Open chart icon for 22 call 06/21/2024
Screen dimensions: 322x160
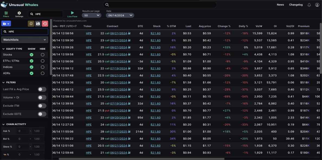click(x=129, y=33)
